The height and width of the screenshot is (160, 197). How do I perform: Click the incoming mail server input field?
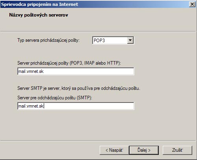coord(76,71)
